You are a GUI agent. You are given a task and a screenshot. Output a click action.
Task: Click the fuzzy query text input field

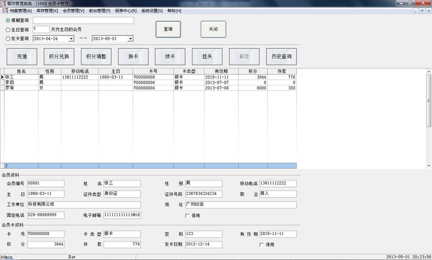(83, 20)
